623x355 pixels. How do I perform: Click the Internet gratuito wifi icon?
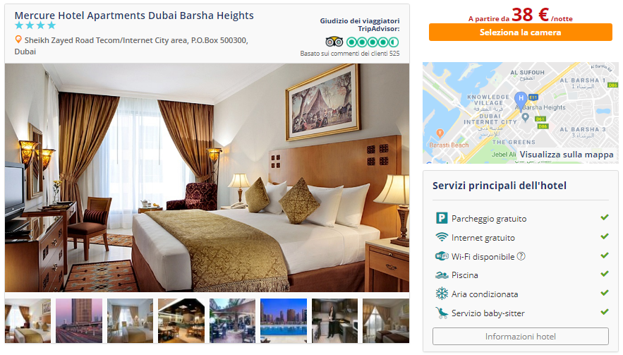tap(442, 237)
